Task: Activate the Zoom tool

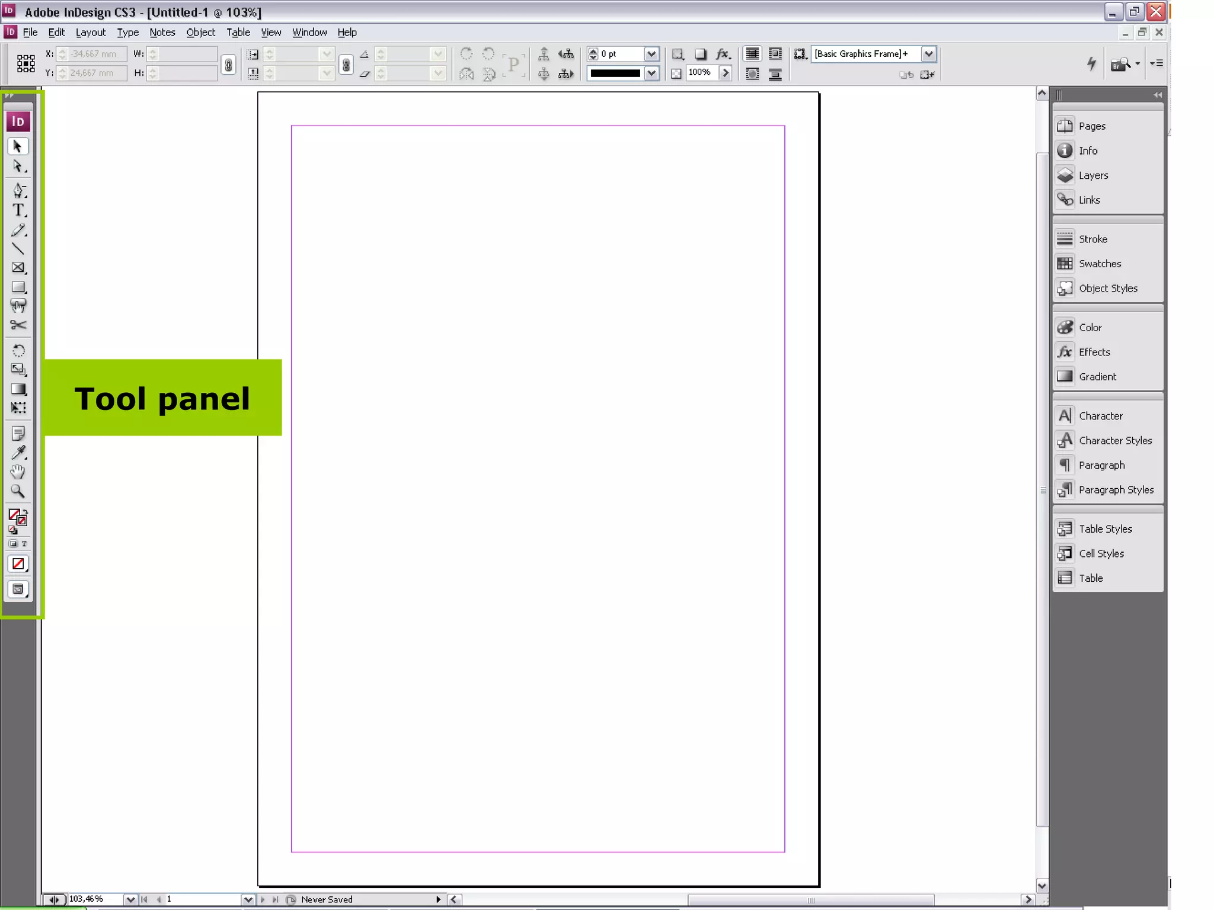Action: [x=18, y=491]
